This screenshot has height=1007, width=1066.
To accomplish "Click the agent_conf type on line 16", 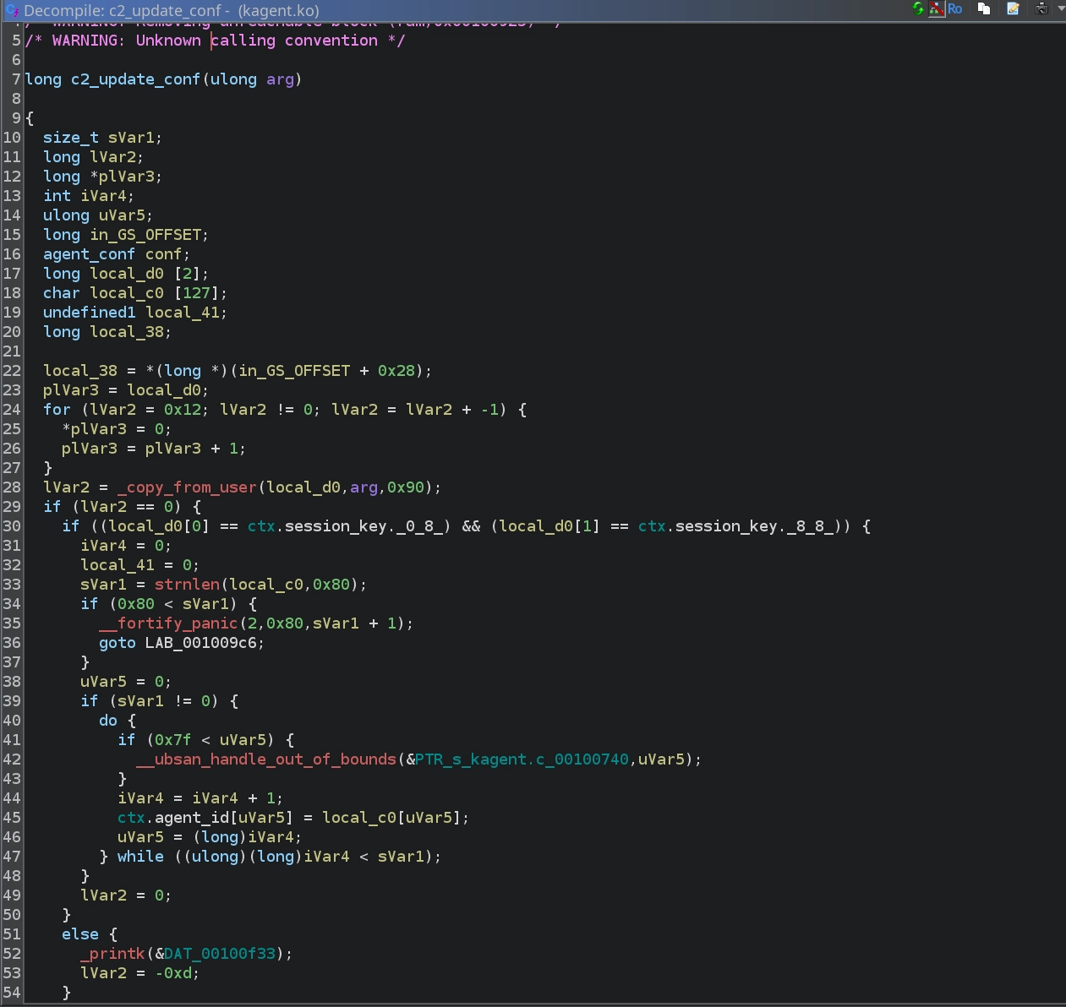I will 89,254.
